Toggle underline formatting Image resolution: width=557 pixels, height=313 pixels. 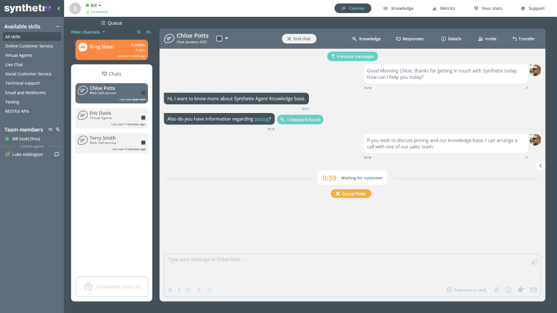click(189, 290)
